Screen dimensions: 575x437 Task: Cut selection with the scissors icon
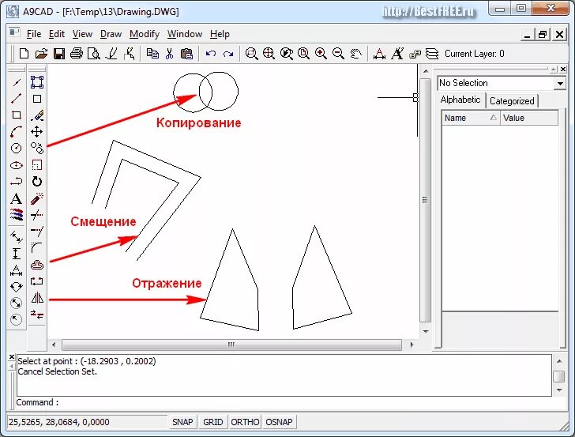pyautogui.click(x=169, y=54)
